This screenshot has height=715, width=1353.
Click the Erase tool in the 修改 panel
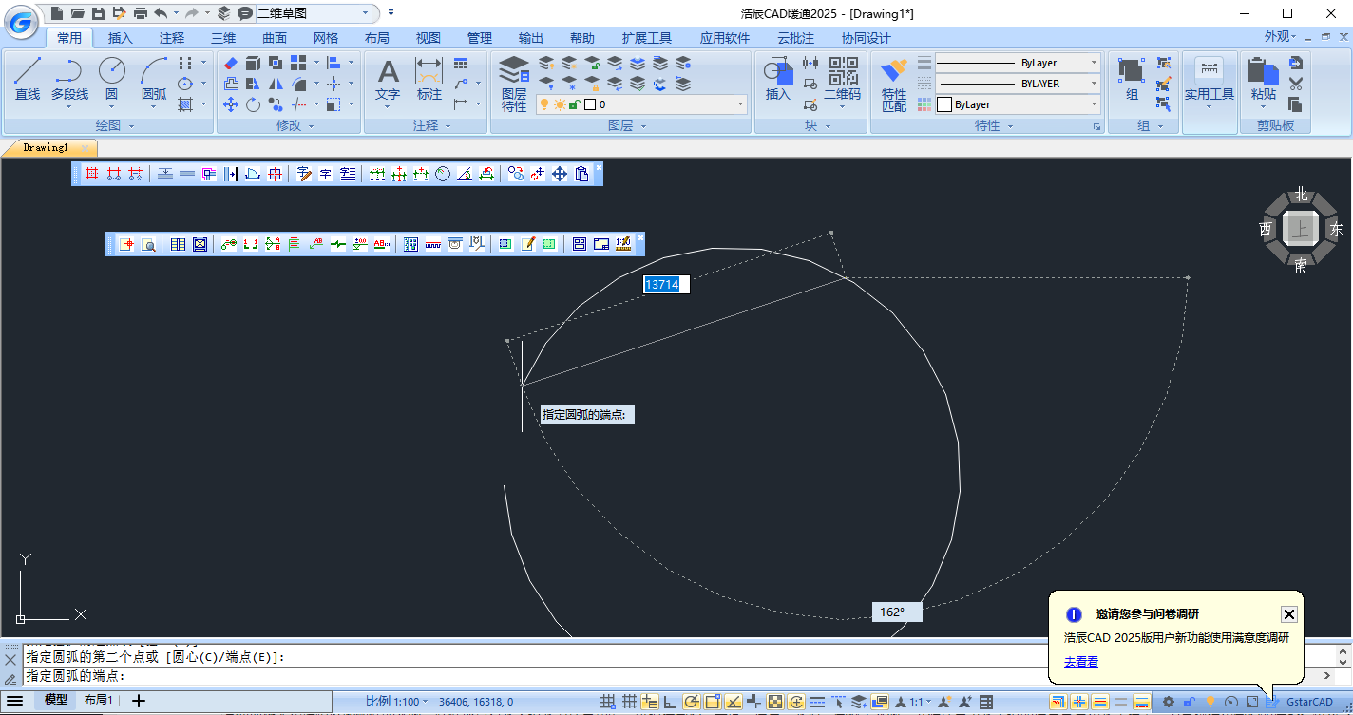point(231,63)
